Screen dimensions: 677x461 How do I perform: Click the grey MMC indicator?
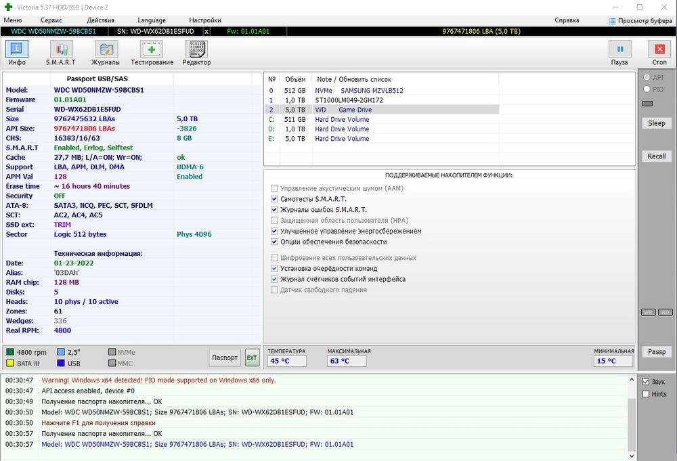[112, 364]
